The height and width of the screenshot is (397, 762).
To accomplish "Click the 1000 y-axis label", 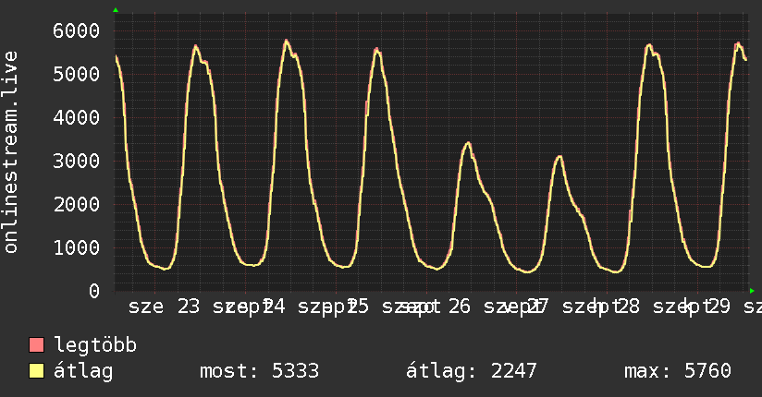I will click(x=77, y=247).
